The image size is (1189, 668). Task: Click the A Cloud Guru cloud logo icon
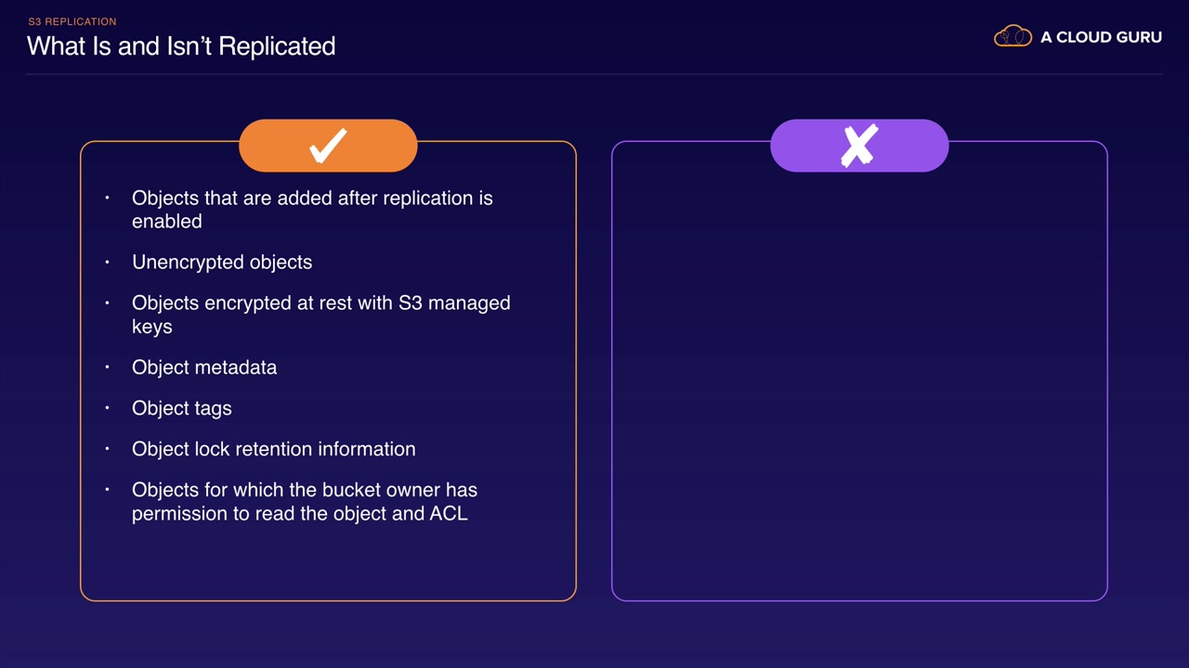tap(1013, 37)
